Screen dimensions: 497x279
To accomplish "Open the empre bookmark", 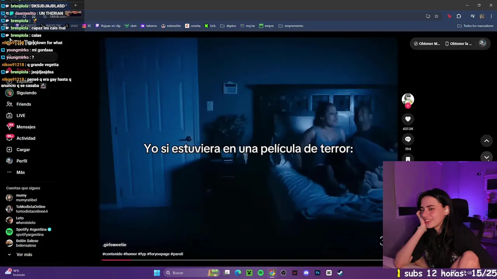I will pyautogui.click(x=266, y=26).
